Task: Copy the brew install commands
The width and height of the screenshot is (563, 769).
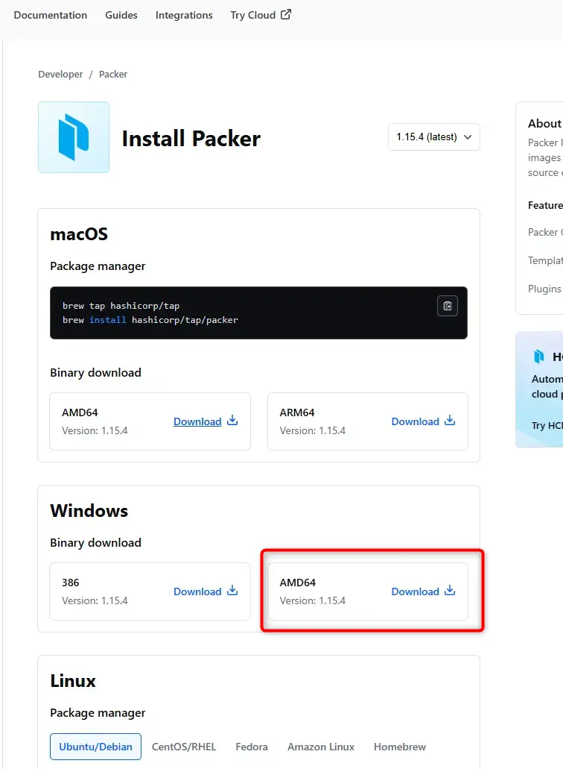Action: coord(448,306)
